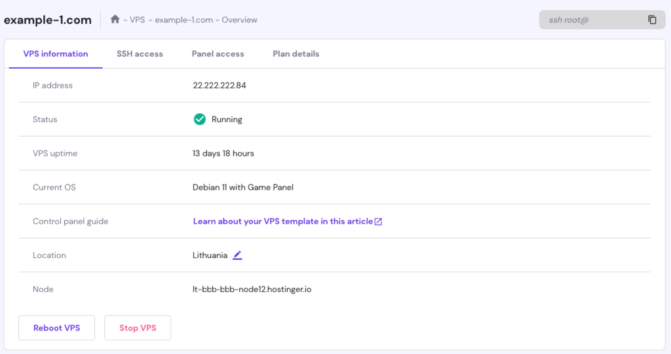The height and width of the screenshot is (354, 671).
Task: Click the Location label
Action: click(49, 255)
